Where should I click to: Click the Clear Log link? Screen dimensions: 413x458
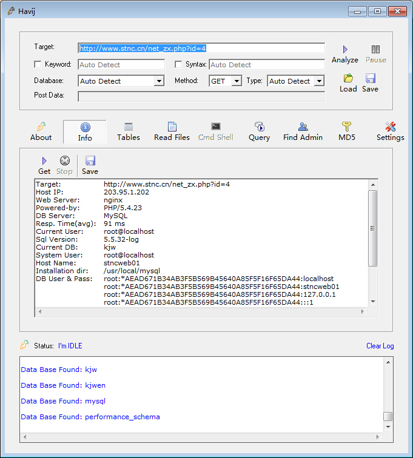coord(380,346)
